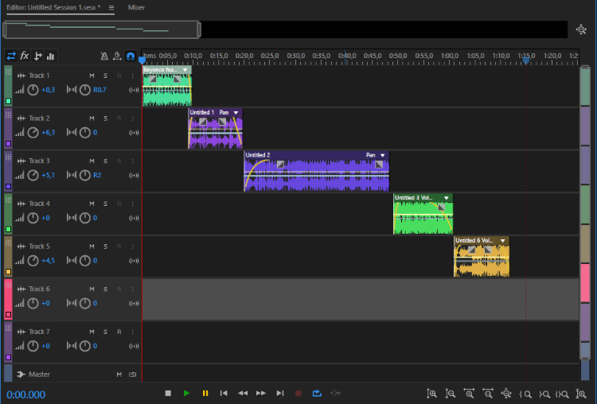Mute Track 1 with the M button

coord(92,76)
